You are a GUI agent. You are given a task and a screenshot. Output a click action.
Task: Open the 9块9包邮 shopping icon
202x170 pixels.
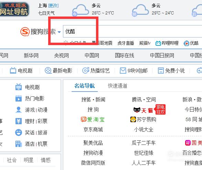[x=123, y=71]
